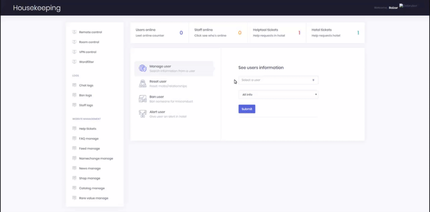Open Wordfilter menu item

click(86, 62)
